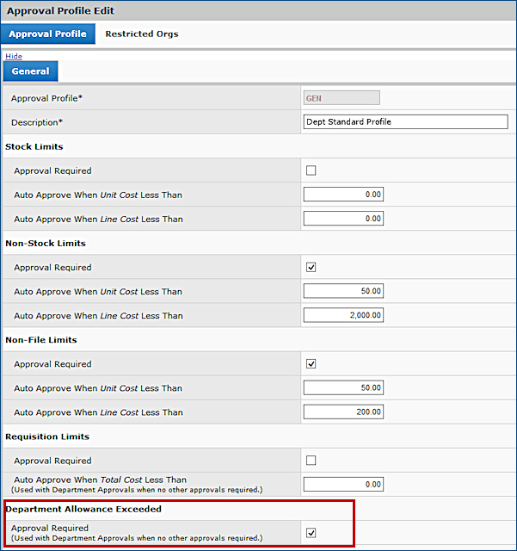This screenshot has width=517, height=551.
Task: Uncheck Approval Required under Non-File Limits
Action: [x=311, y=363]
